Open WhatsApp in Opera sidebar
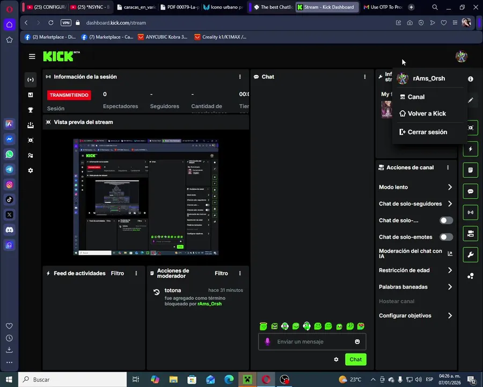483x387 pixels. tap(9, 154)
